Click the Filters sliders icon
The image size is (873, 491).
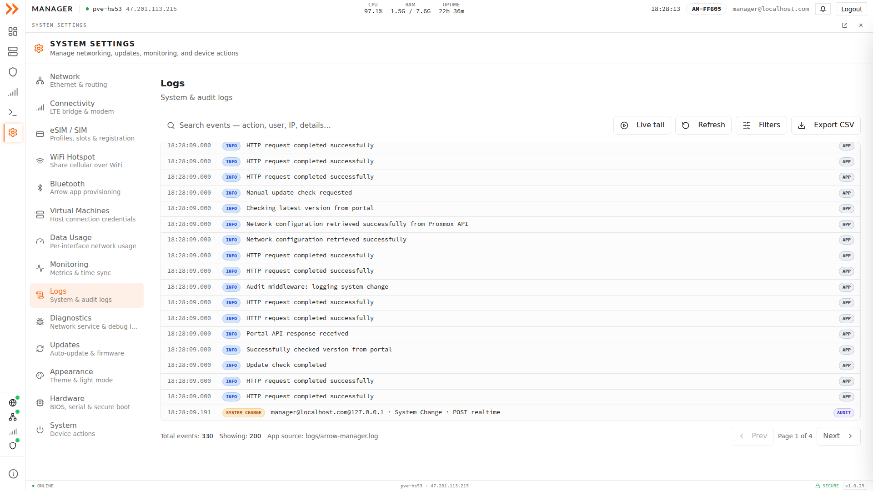tap(747, 125)
